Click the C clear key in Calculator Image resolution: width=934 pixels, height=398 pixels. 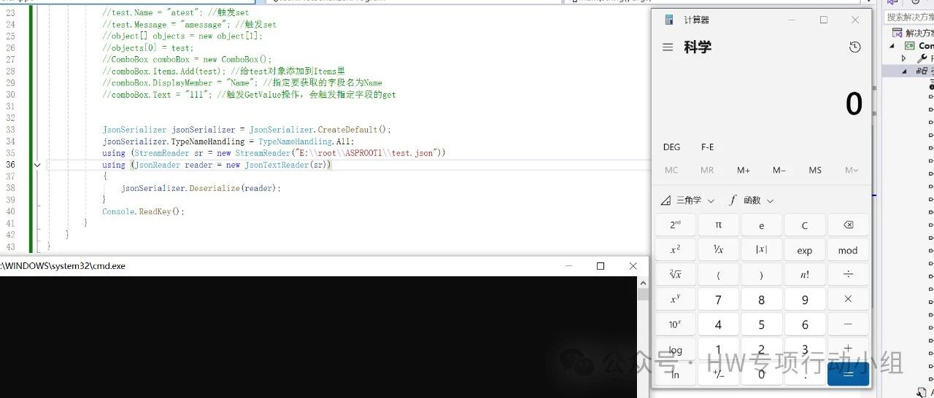coord(804,225)
